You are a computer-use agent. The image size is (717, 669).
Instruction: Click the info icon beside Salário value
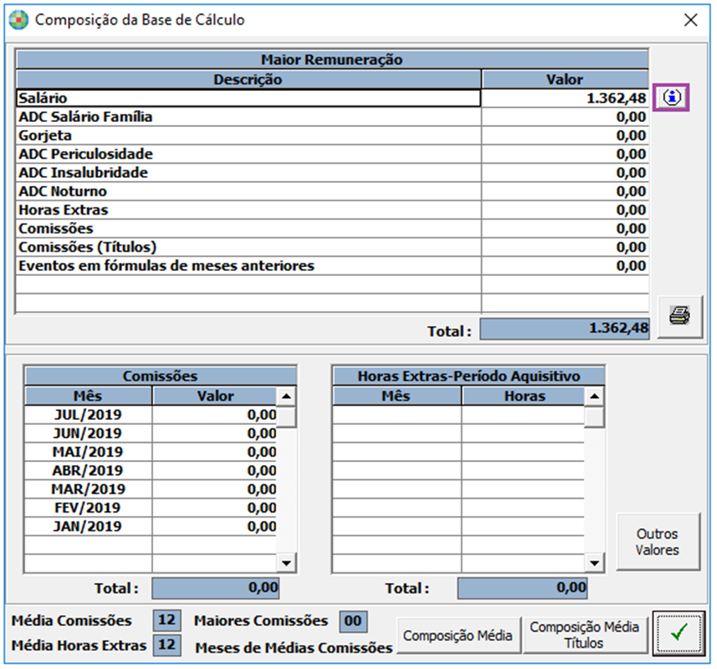point(671,97)
